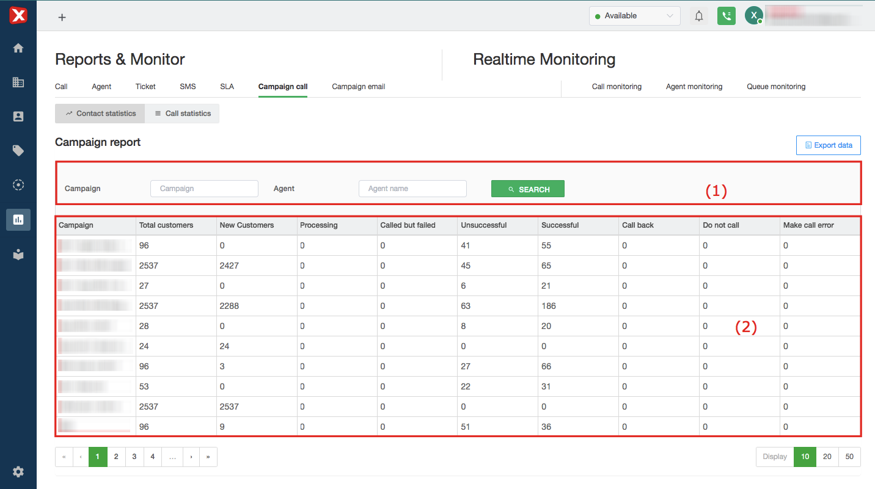Open the Agent monitoring tab
Viewport: 875px width, 489px height.
[694, 87]
